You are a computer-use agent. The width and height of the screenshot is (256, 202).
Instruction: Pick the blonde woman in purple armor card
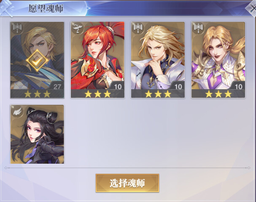point(218,60)
